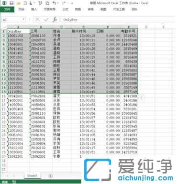Switch to the 数据 (Data) ribbon tab
This screenshot has width=177, height=184.
(x=78, y=9)
